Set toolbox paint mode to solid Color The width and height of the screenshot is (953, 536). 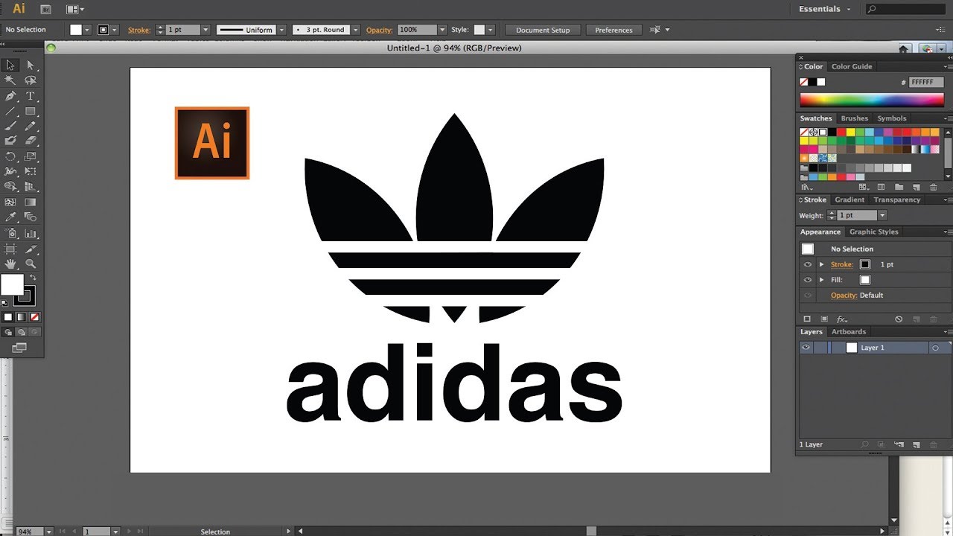(8, 317)
